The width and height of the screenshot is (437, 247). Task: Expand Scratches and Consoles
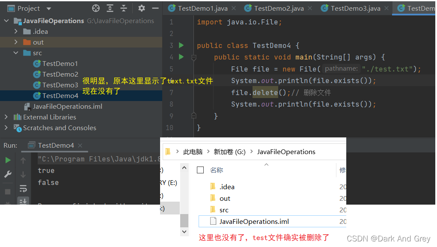(x=7, y=128)
